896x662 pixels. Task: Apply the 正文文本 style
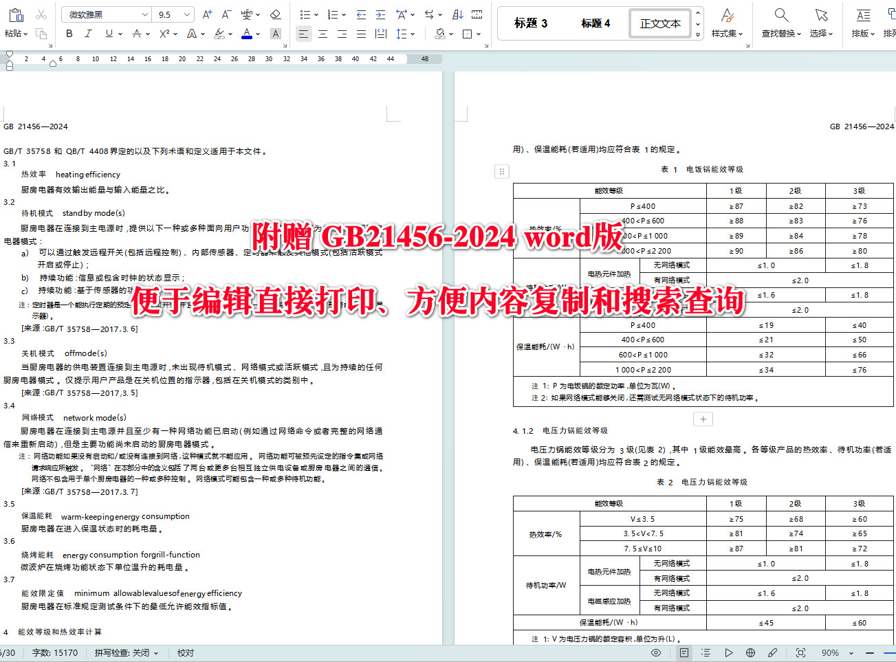click(659, 23)
